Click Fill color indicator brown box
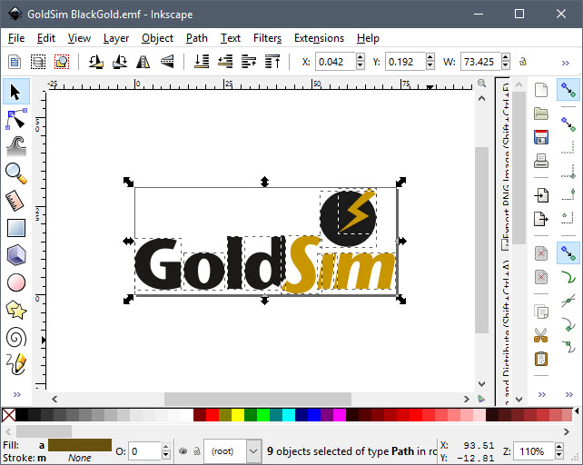Image resolution: width=583 pixels, height=465 pixels. click(80, 445)
